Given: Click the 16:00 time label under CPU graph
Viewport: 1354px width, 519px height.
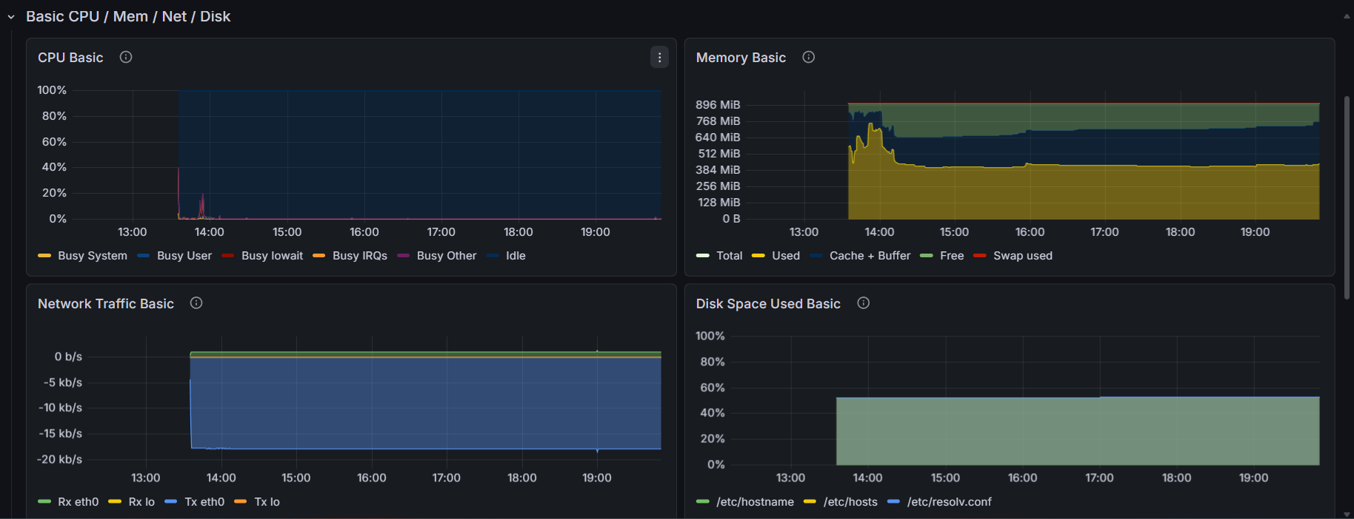Looking at the screenshot, I should tap(364, 232).
